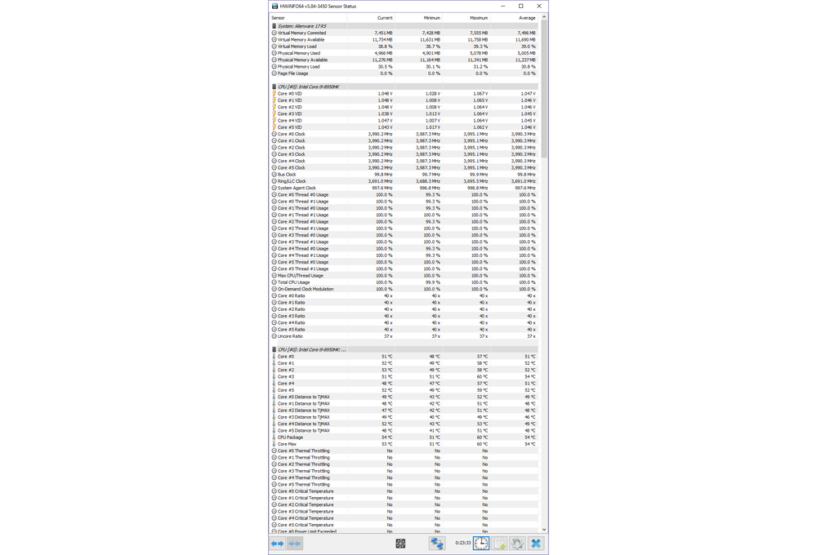Screen dimensions: 817x555
Task: Collapse the System: Alienware 17 R5 section
Action: [275, 25]
